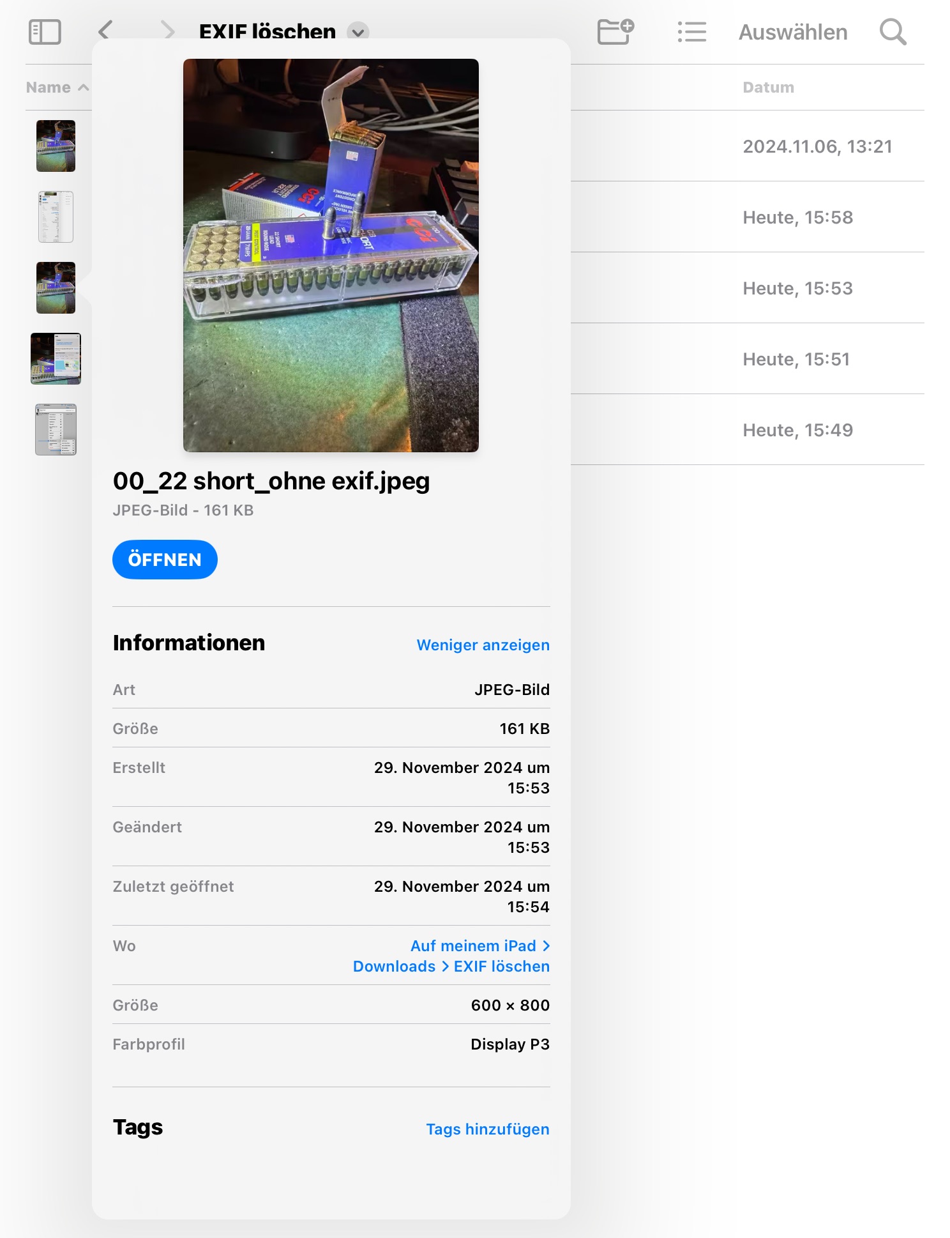Viewport: 950px width, 1238px height.
Task: Tap the JPEG-Bild - 161 KB subtitle
Action: (x=183, y=510)
